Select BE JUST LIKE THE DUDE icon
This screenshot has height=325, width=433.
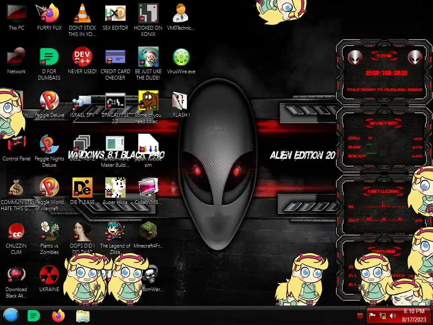[148, 57]
